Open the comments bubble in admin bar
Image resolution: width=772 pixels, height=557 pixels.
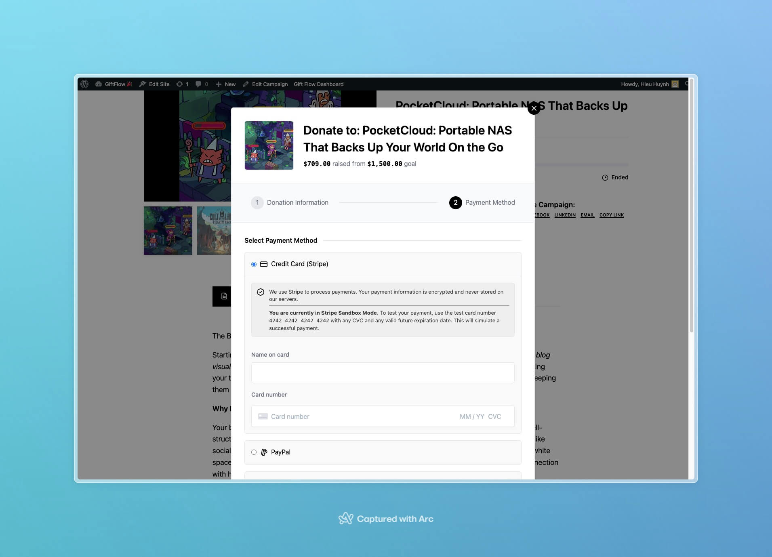point(202,84)
